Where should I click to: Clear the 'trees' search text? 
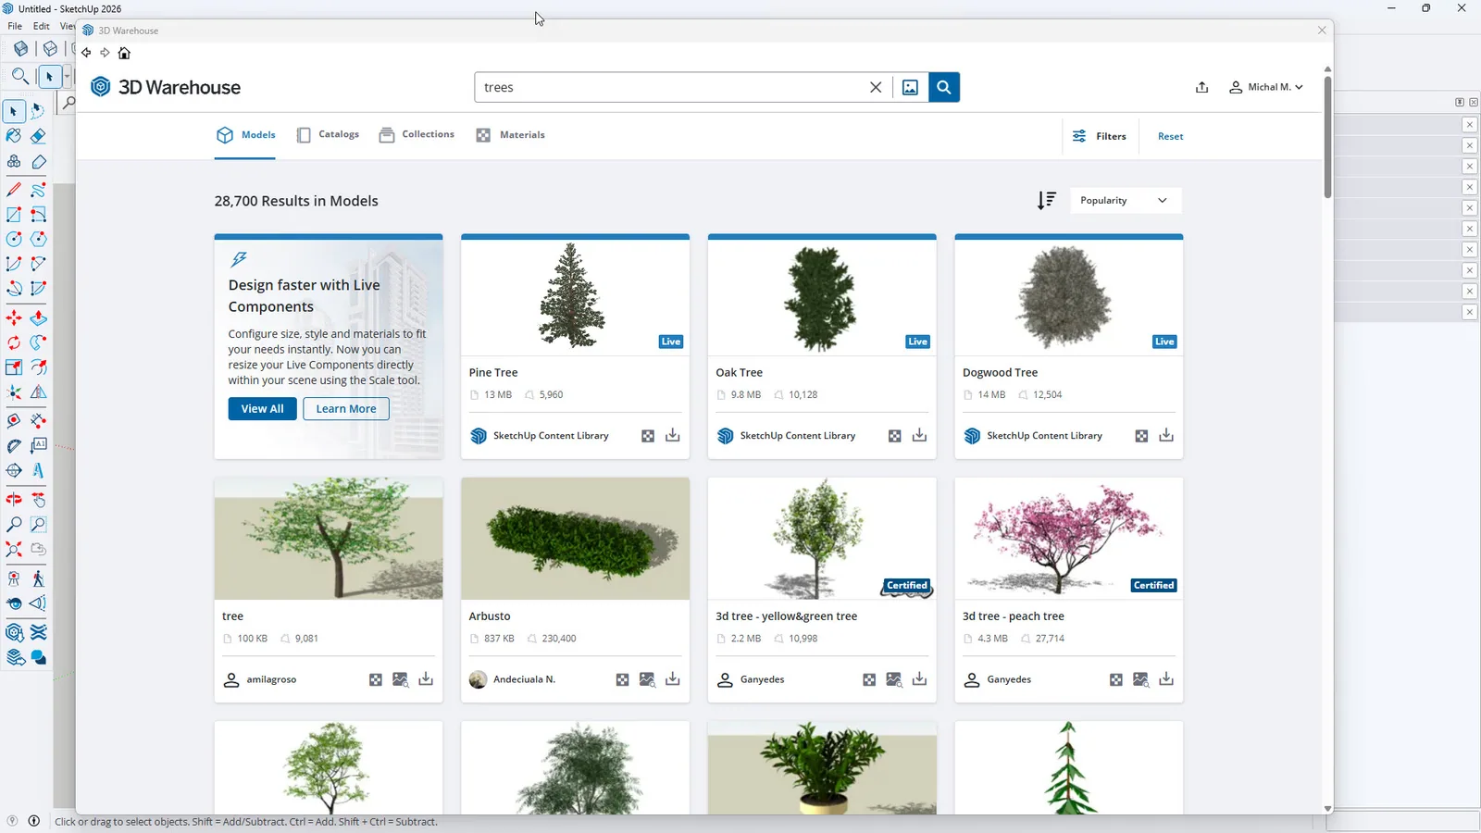[x=876, y=87]
